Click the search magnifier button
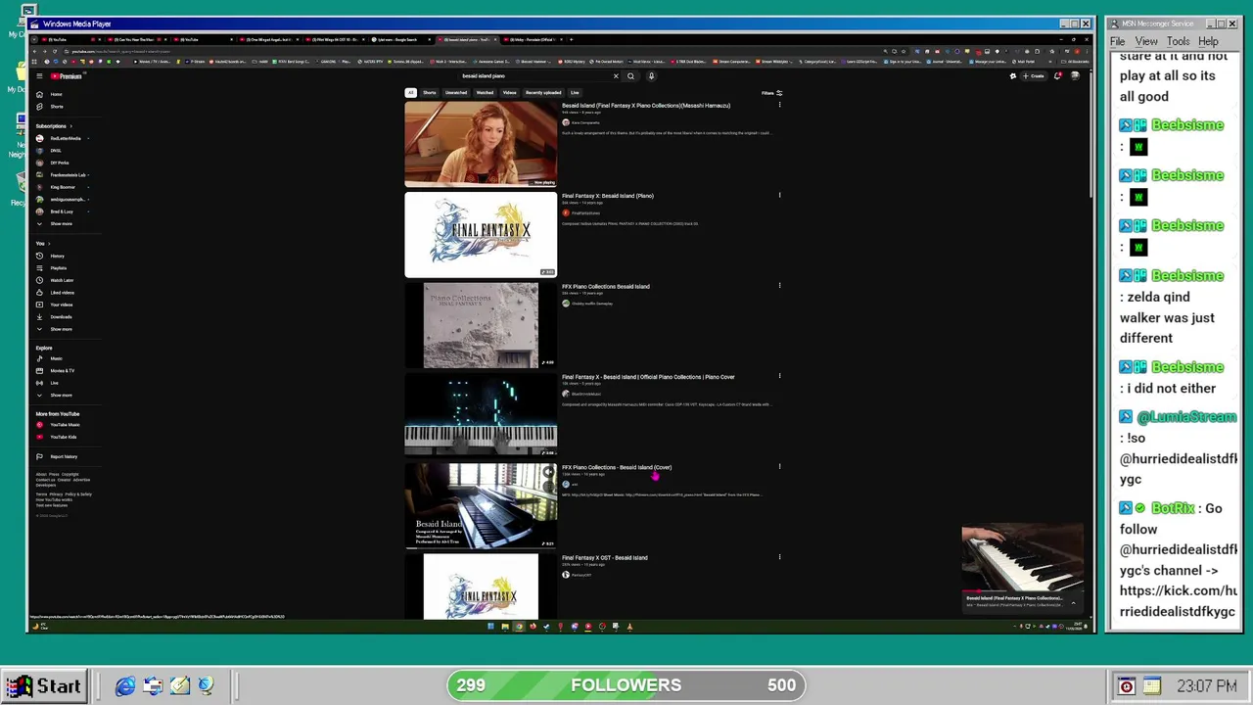Viewport: 1253px width, 705px height. 630,75
